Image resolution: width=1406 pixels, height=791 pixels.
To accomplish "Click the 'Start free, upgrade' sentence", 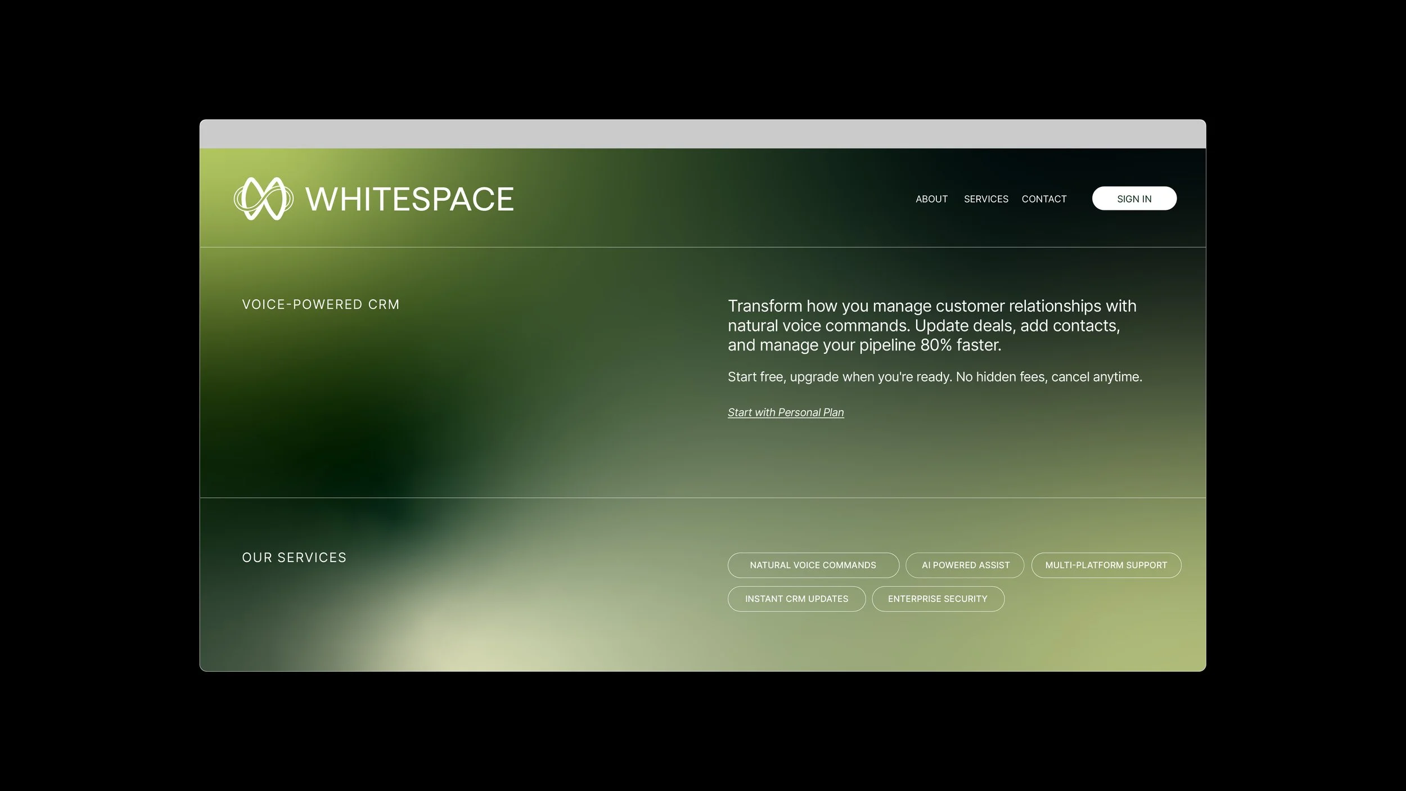I will (934, 377).
